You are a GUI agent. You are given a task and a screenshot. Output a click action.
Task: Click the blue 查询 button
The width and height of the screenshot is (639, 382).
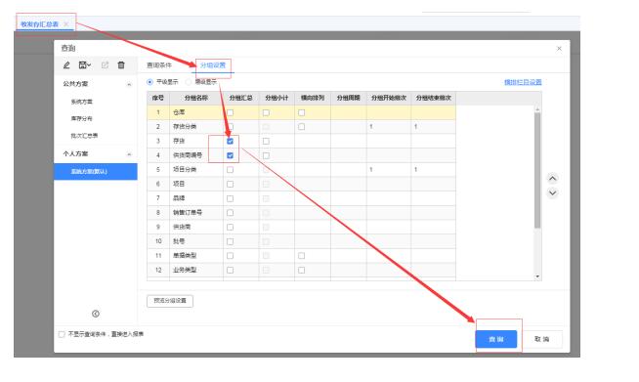point(496,339)
